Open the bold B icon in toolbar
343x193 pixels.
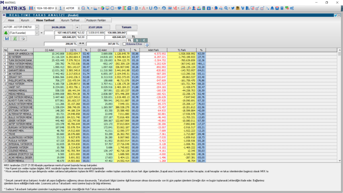point(136,8)
